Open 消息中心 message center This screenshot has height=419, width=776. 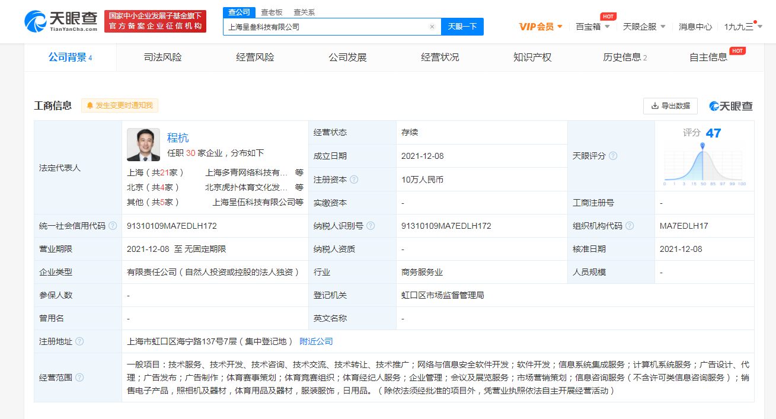[695, 27]
